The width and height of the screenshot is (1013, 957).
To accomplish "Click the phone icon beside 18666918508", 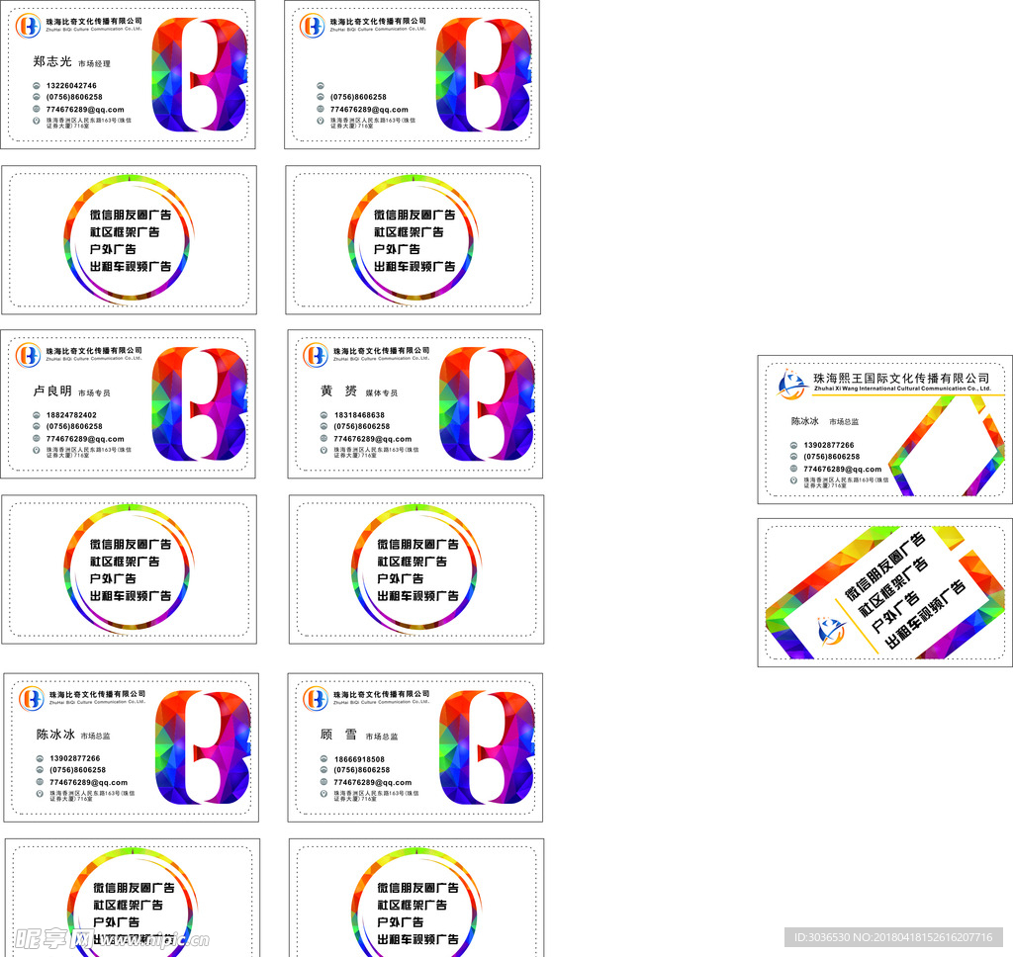I will point(323,759).
